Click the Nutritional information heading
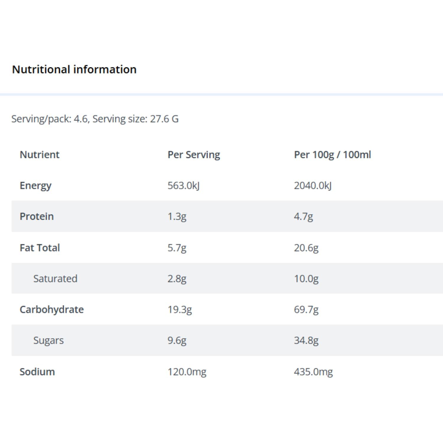This screenshot has height=443, width=443. click(x=74, y=69)
